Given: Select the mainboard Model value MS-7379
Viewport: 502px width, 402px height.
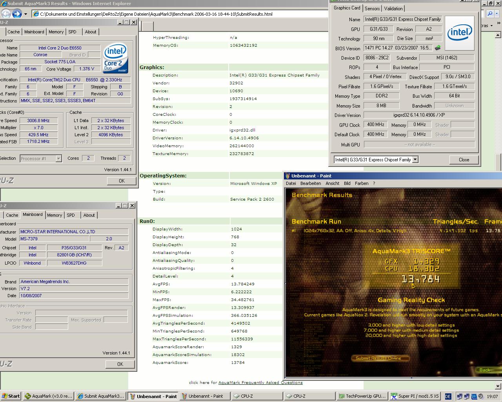Looking at the screenshot, I should (x=54, y=239).
